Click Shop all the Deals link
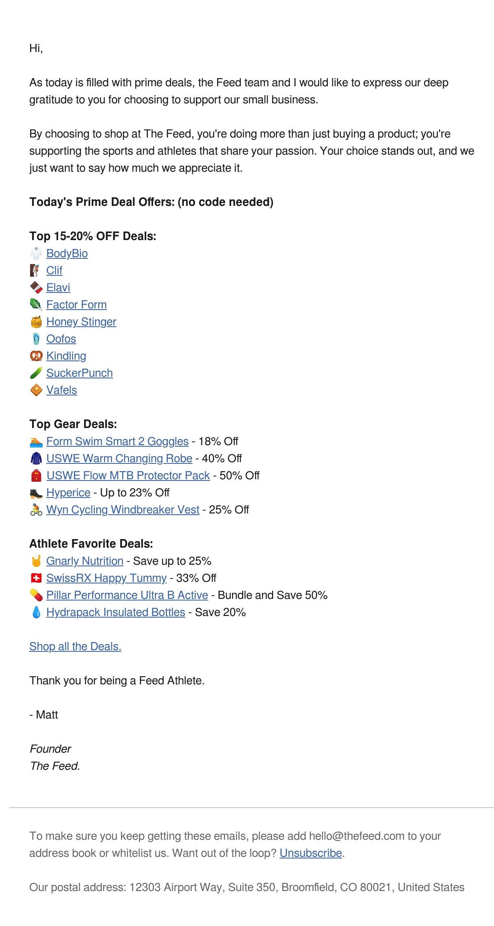 (75, 646)
